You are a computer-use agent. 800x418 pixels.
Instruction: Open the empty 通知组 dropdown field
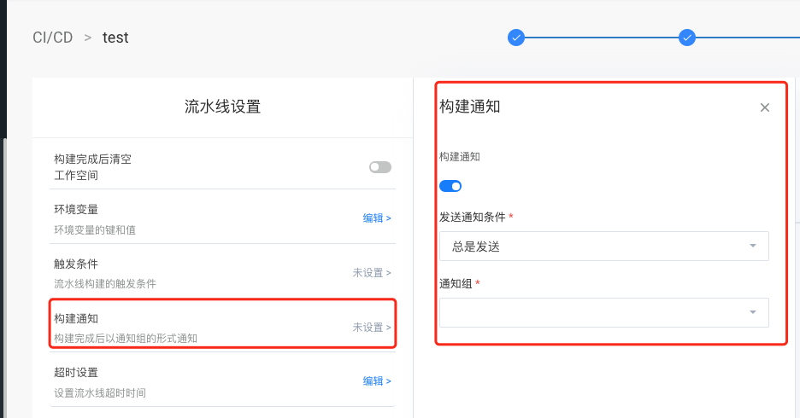[598, 312]
